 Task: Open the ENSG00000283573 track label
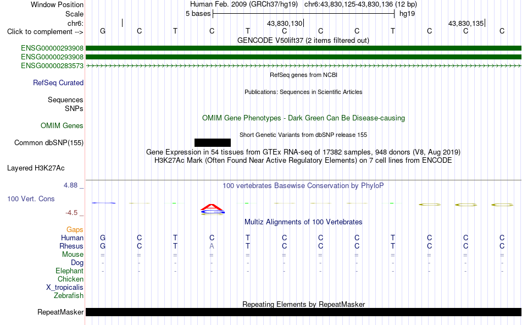click(x=52, y=65)
